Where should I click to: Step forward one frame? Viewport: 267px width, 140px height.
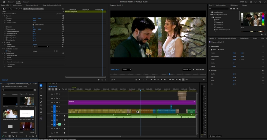[161, 80]
